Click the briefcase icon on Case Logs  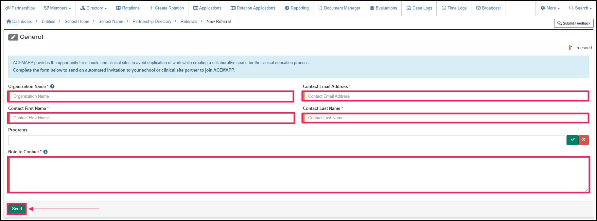coord(409,8)
